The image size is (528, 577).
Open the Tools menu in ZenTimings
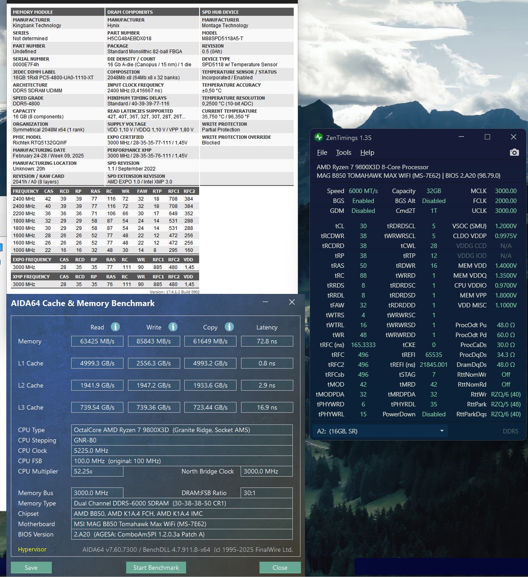click(x=343, y=153)
